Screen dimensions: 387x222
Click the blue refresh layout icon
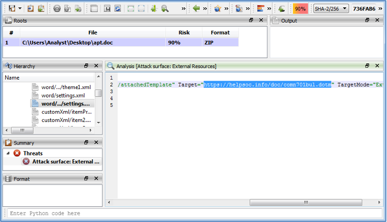tap(118, 9)
